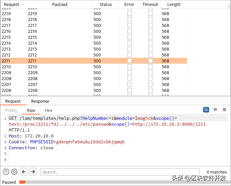The height and width of the screenshot is (186, 231).
Task: Select the request row numbered 2210
Action: pos(94,67)
